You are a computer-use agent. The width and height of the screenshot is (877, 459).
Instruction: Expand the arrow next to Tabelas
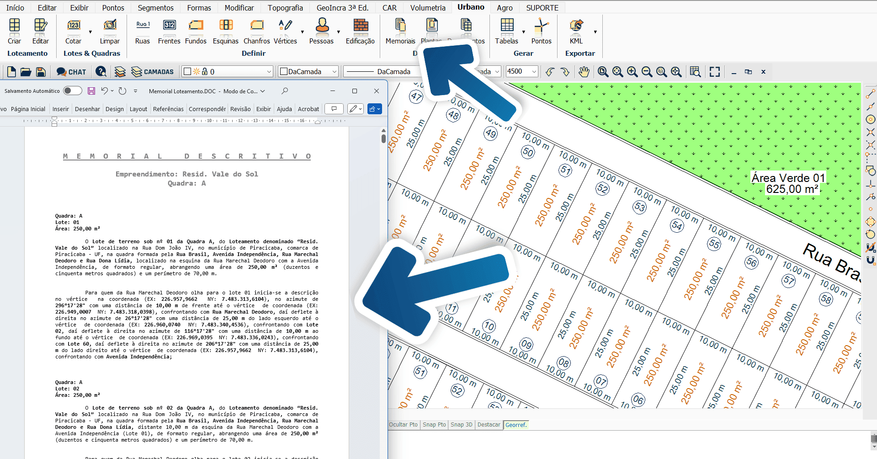524,32
